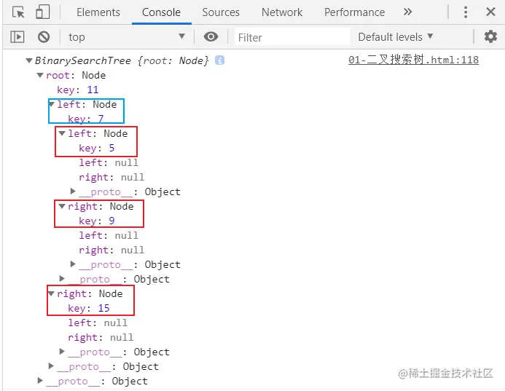Expand __proto__ under the key 15 node
This screenshot has width=505, height=391.
click(x=62, y=352)
